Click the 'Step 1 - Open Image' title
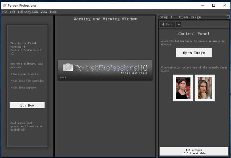231x158 pixels. 180,17
